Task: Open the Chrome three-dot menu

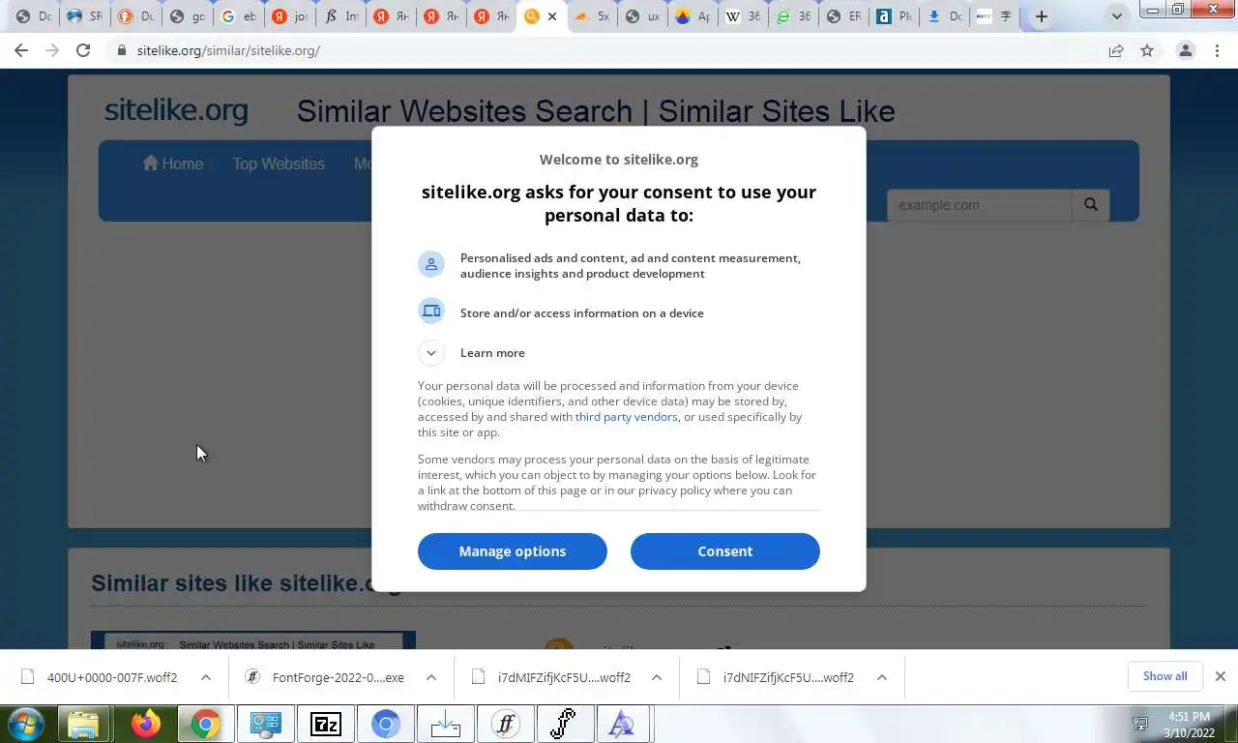Action: tap(1217, 50)
